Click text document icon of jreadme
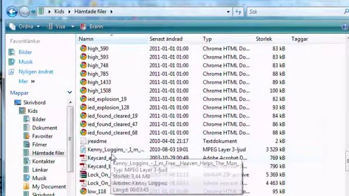Image resolution: width=349 pixels, height=196 pixels. [83, 141]
